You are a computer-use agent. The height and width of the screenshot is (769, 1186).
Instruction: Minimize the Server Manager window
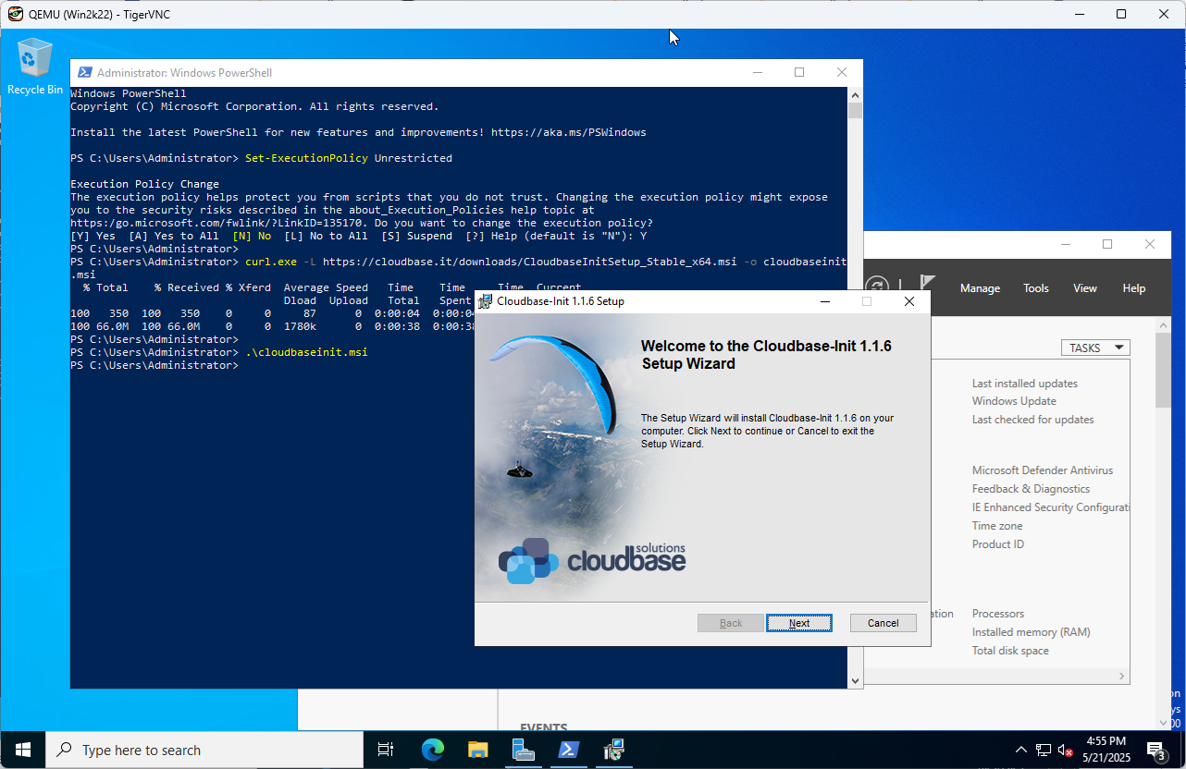coord(1064,244)
